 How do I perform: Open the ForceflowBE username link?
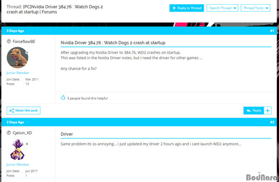coord(24,42)
